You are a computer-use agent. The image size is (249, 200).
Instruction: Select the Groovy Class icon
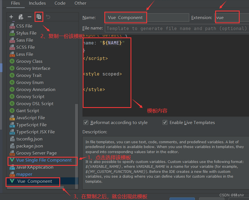12,61
